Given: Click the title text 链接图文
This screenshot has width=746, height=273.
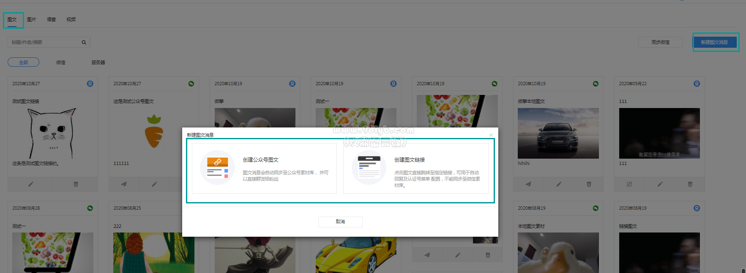Looking at the screenshot, I should pyautogui.click(x=628, y=226).
